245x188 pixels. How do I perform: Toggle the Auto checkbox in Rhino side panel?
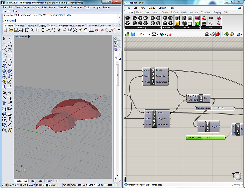click(x=116, y=59)
